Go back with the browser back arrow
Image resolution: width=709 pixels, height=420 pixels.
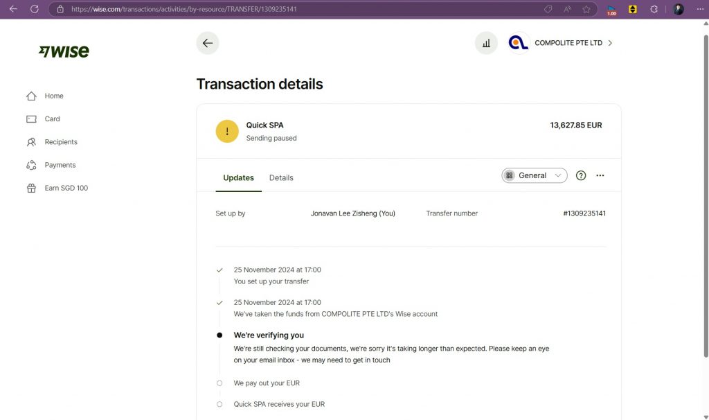pos(13,9)
